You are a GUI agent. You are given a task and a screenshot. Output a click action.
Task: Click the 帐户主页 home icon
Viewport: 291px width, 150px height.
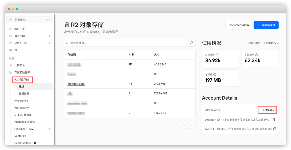coord(10,29)
